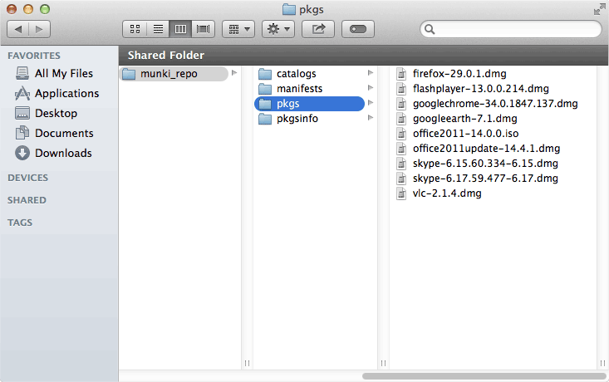Go forward with the right arrow
This screenshot has width=609, height=382.
tap(39, 29)
